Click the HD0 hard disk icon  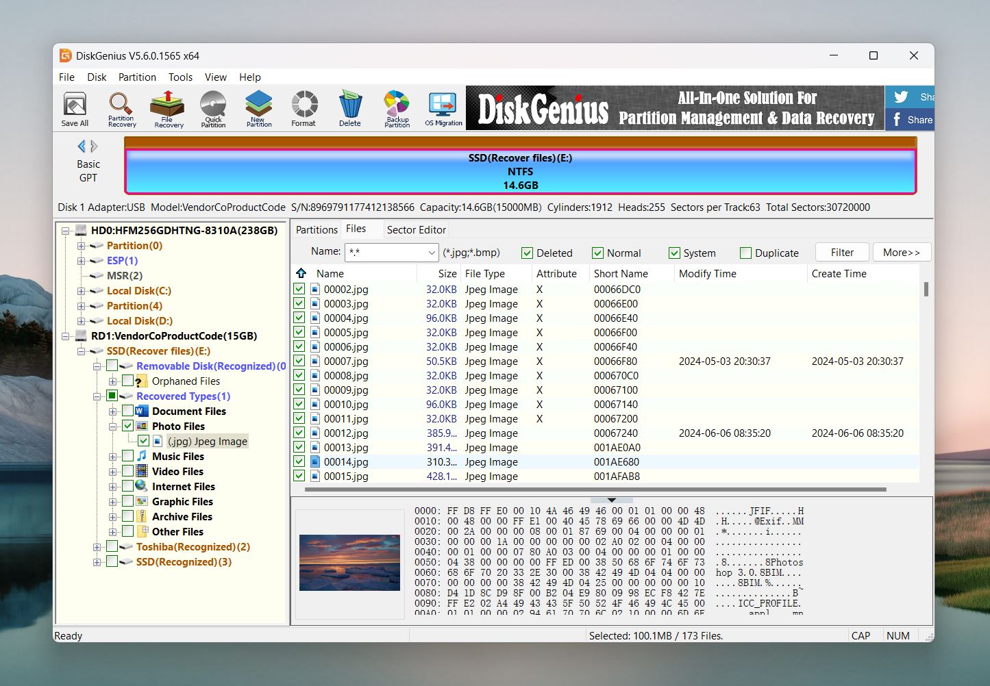coord(81,231)
